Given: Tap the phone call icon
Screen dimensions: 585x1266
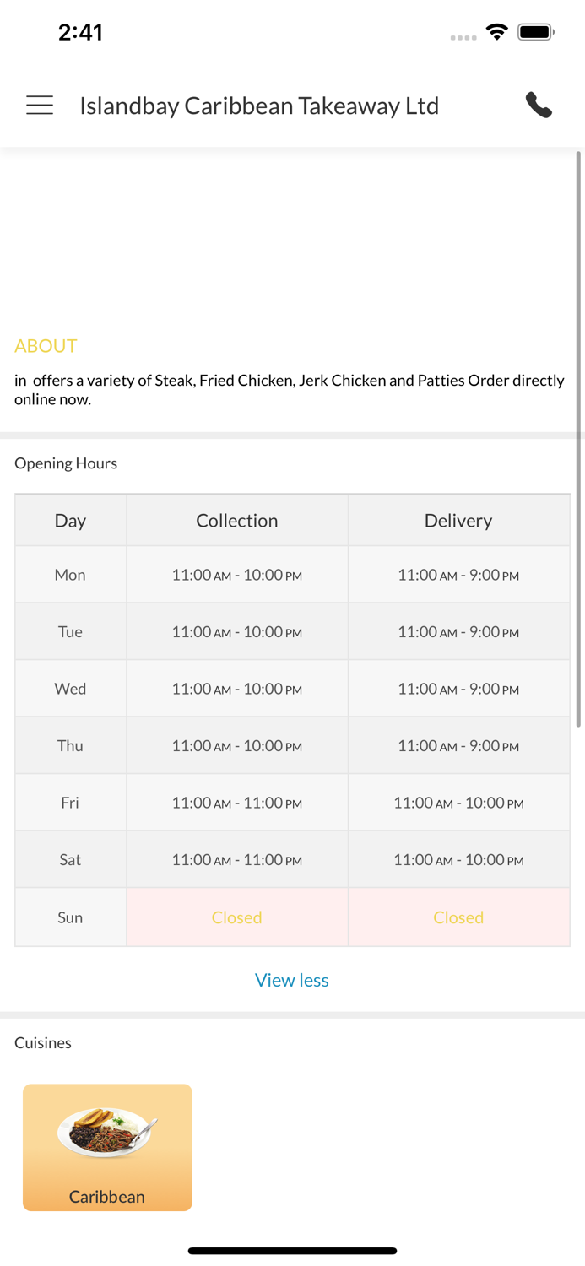Looking at the screenshot, I should [x=539, y=105].
